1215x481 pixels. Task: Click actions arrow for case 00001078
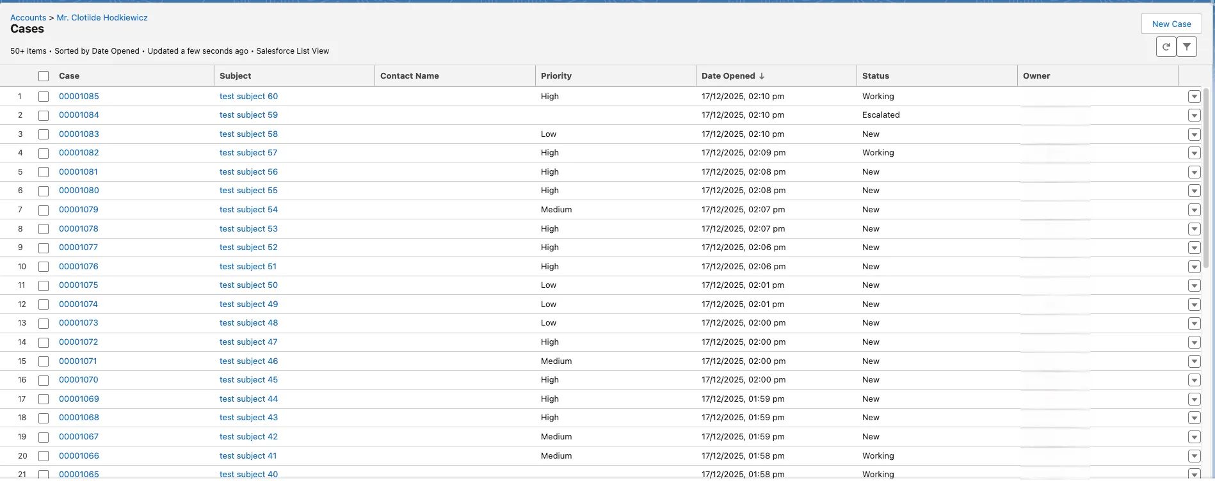click(1194, 229)
